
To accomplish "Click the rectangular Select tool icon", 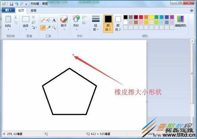I will tap(26, 19).
